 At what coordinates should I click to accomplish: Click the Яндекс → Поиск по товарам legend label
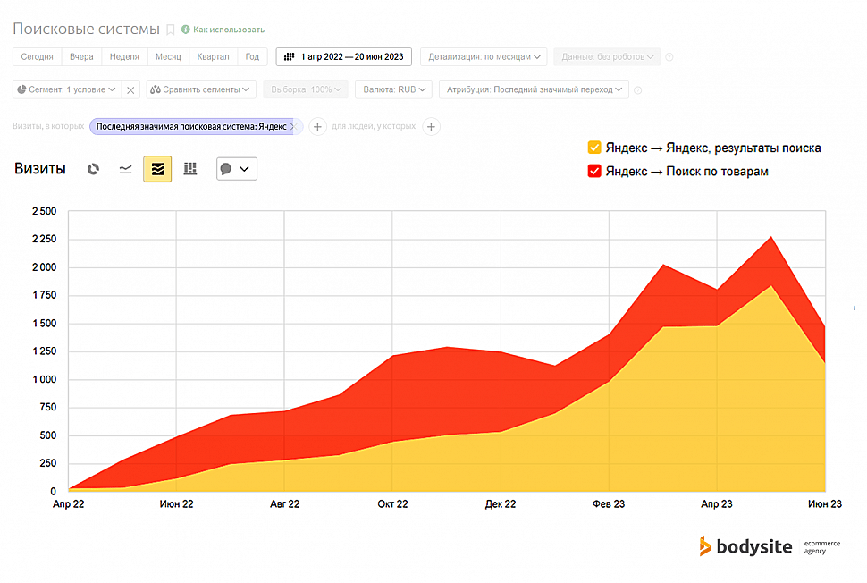point(687,171)
